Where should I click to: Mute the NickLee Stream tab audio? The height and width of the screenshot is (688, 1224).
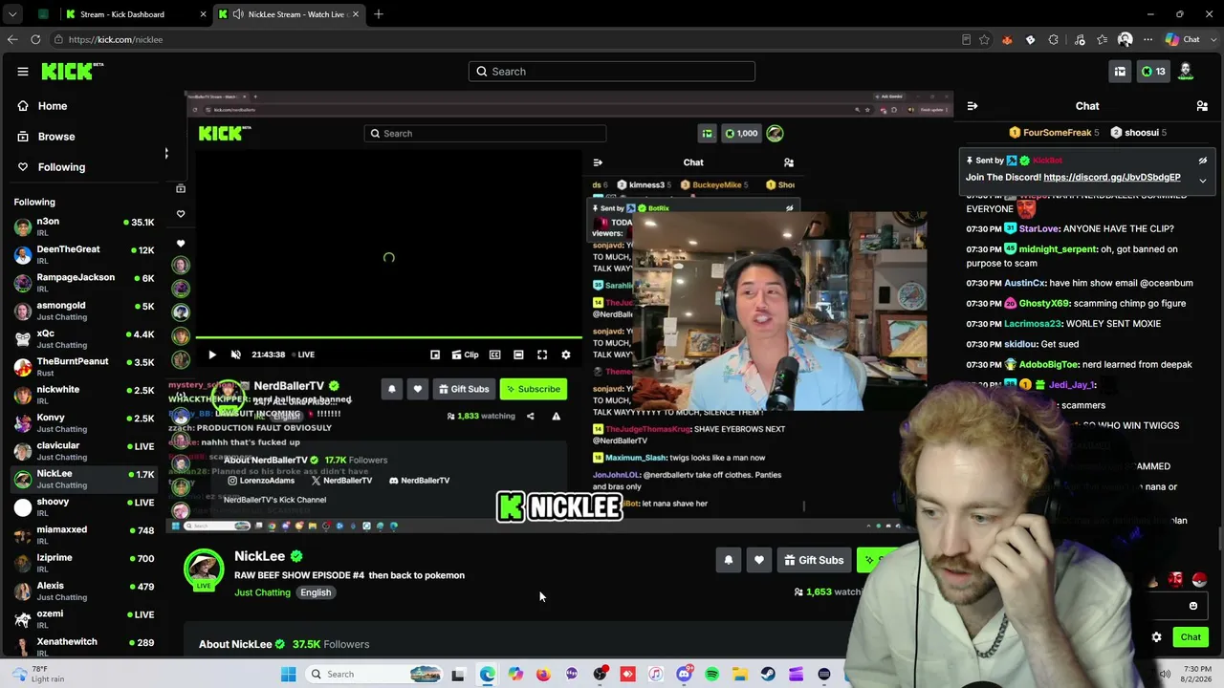(x=237, y=14)
